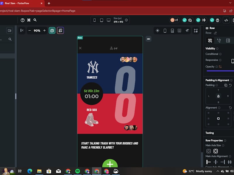Set Main Axis Size to minimum
This screenshot has width=234, height=175.
[209, 151]
